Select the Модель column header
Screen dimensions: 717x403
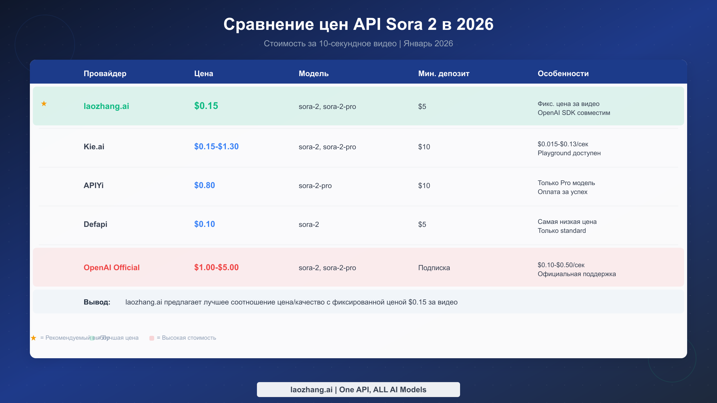pos(313,73)
